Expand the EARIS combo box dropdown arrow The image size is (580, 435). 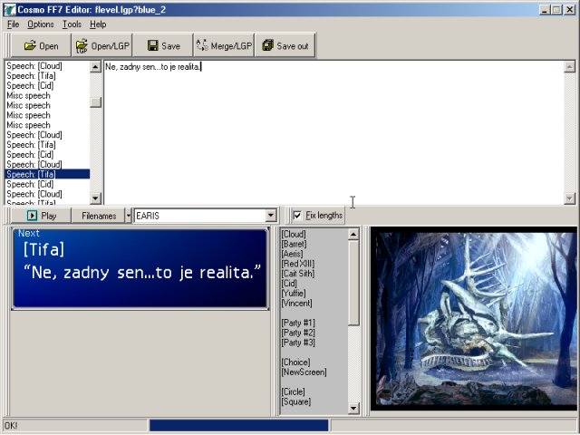point(271,216)
